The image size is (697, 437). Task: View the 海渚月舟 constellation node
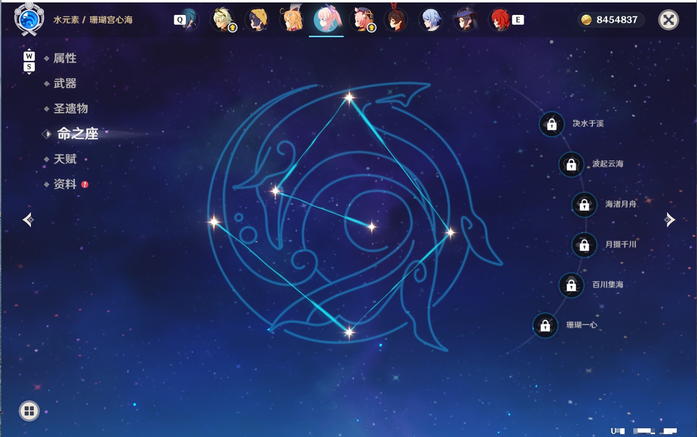[621, 204]
